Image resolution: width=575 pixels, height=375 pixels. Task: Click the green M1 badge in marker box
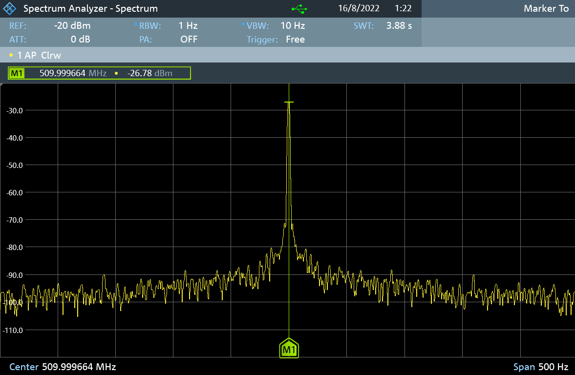coord(17,73)
